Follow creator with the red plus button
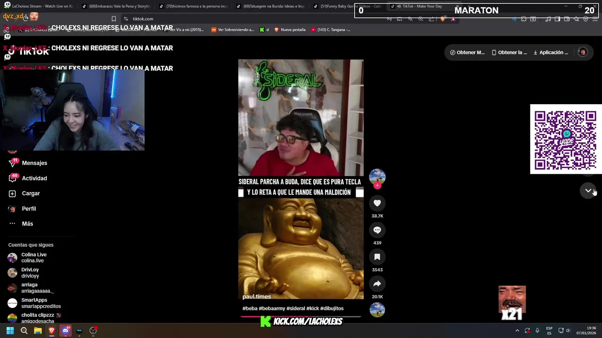 tap(377, 185)
